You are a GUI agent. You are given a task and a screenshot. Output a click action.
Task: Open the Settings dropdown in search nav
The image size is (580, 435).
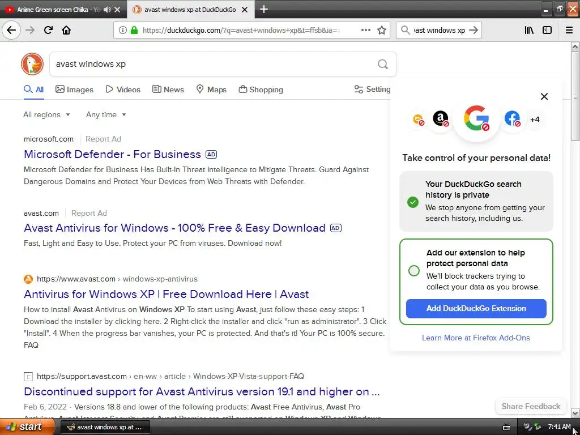(372, 89)
